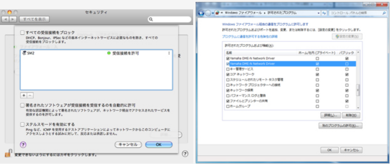Click the 名前 column header
Viewport: 390px width, 164px height.
click(x=229, y=53)
